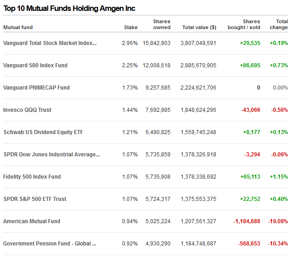Click the Stake column header

pyautogui.click(x=131, y=27)
